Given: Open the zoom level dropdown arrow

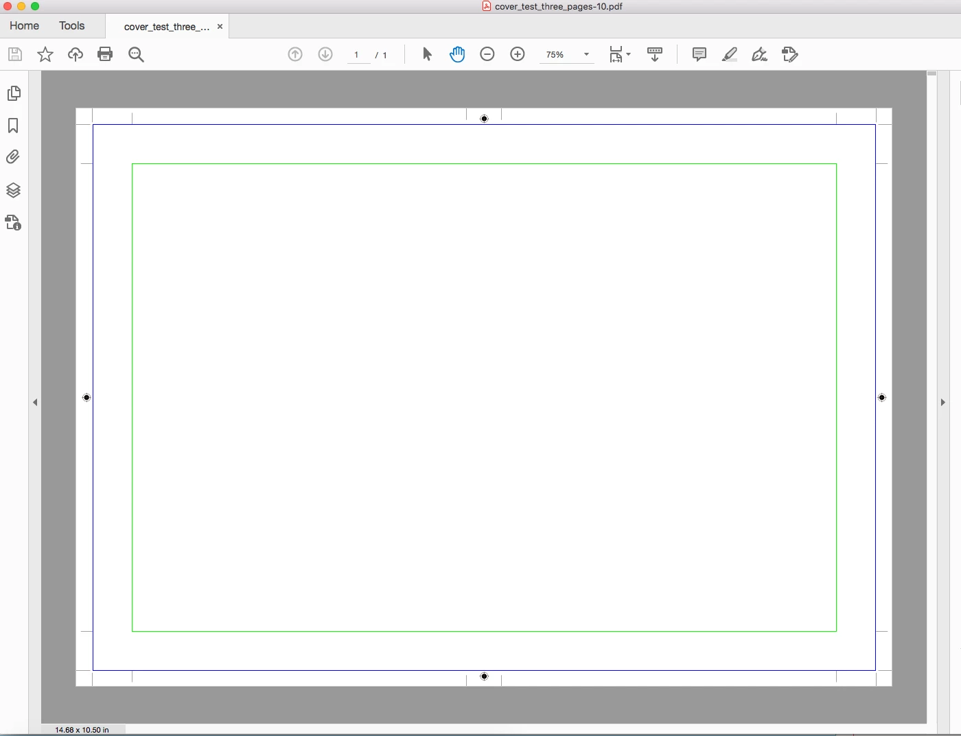Looking at the screenshot, I should tap(586, 54).
